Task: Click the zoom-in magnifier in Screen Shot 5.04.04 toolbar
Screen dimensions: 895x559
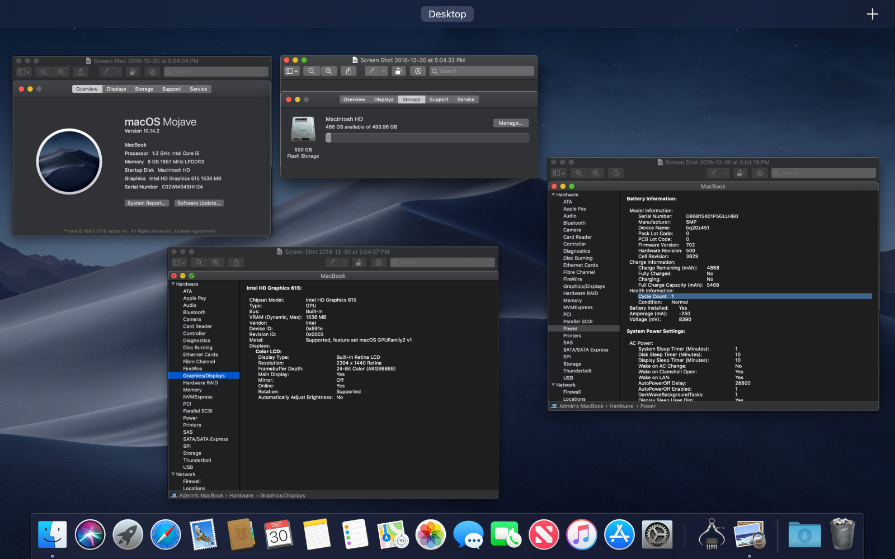Action: [x=60, y=72]
